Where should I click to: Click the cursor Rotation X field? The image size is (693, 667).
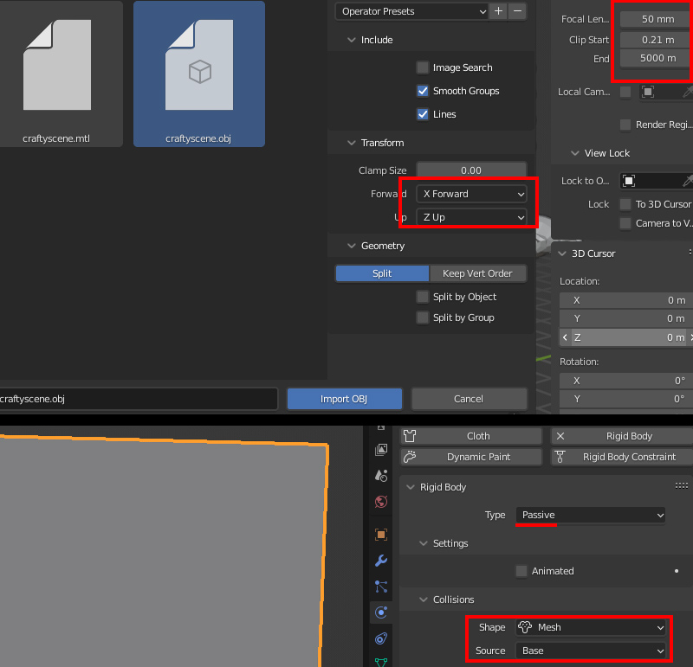[625, 381]
